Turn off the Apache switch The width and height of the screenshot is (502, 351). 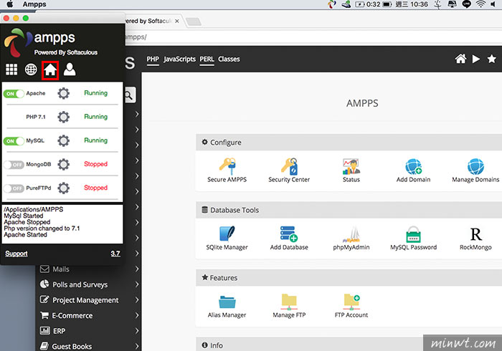point(14,94)
